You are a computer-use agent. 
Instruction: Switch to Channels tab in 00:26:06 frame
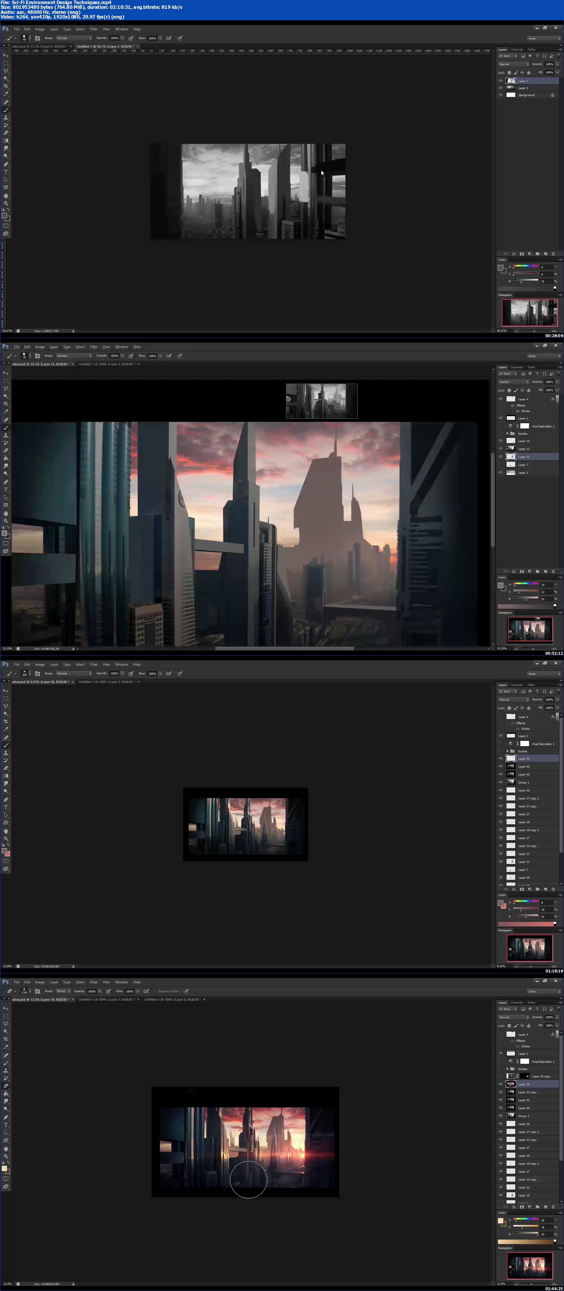(x=517, y=50)
